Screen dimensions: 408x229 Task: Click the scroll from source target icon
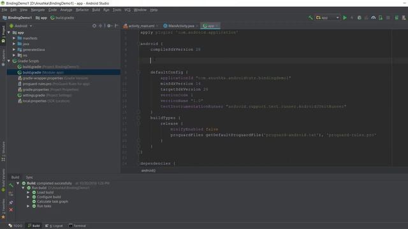[x=94, y=25]
